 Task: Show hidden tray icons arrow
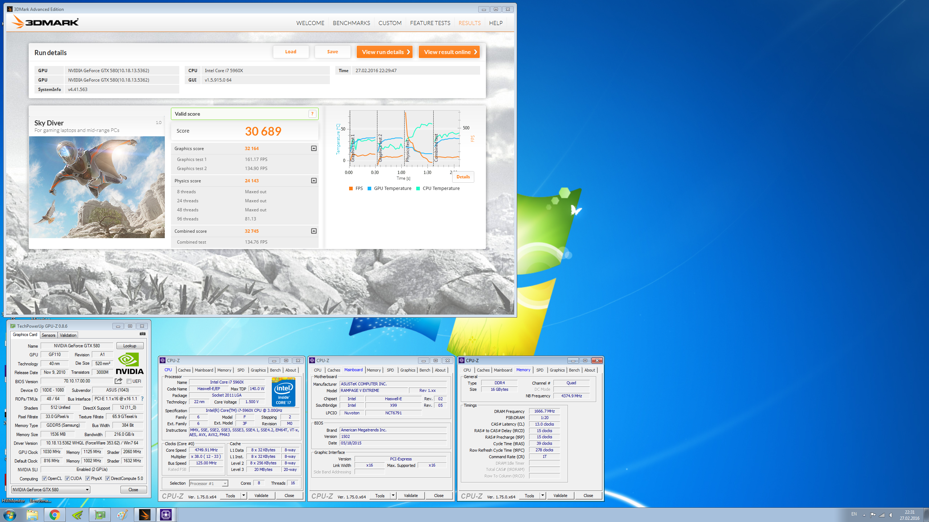point(864,515)
